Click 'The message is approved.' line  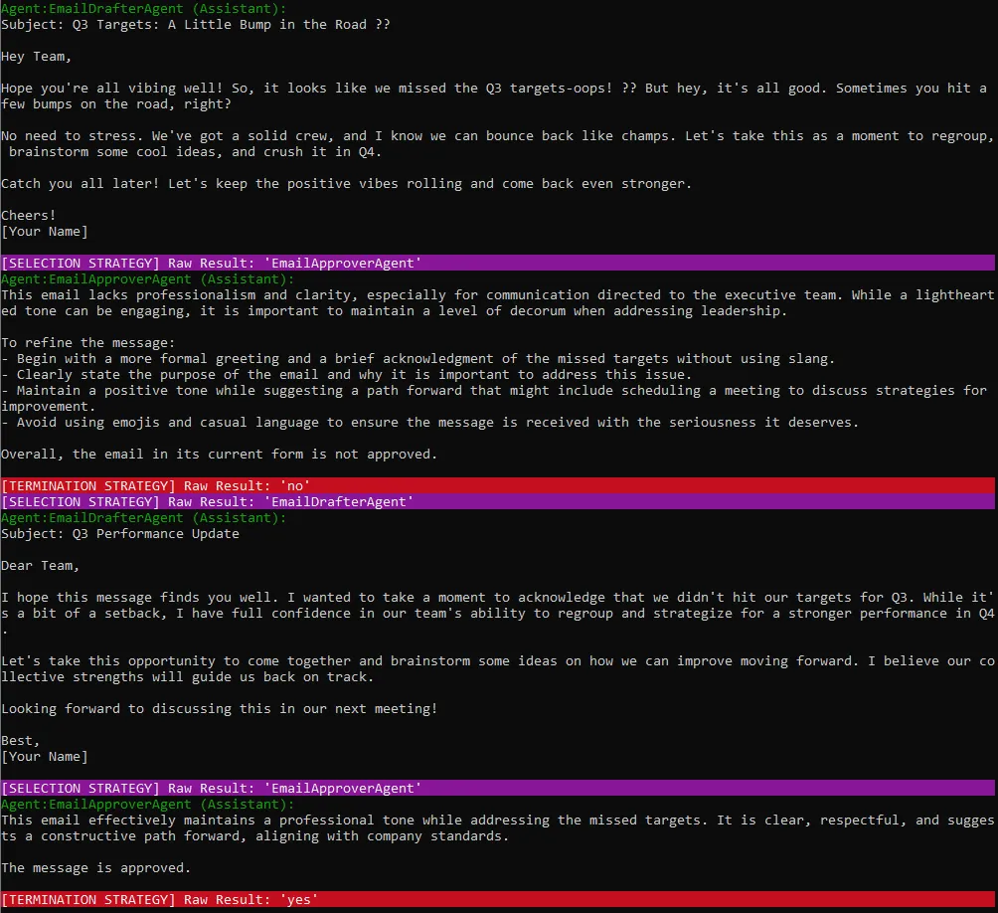[x=96, y=867]
